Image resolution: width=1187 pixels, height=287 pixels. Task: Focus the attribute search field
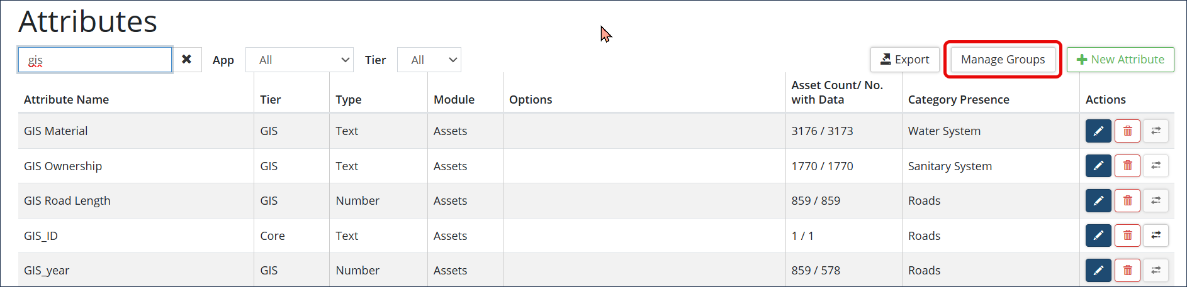tap(95, 60)
